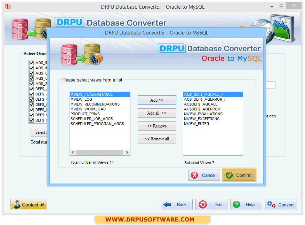305x225 pixels.
Task: Click the Contact us person icon
Action: [17, 204]
